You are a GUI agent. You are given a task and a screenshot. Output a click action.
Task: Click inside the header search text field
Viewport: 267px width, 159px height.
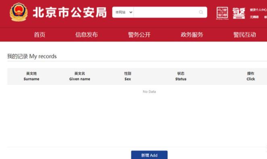tap(165, 12)
